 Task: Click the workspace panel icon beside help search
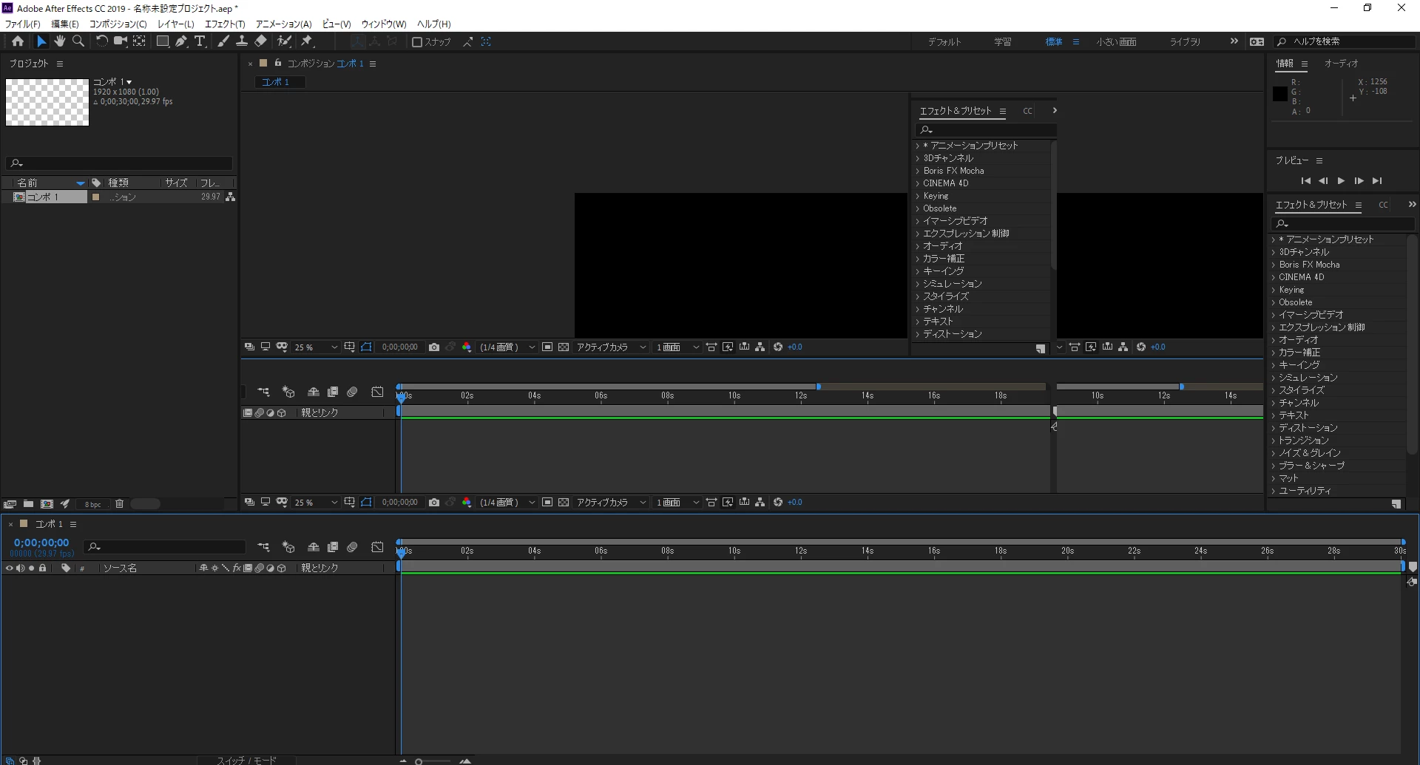[1257, 41]
